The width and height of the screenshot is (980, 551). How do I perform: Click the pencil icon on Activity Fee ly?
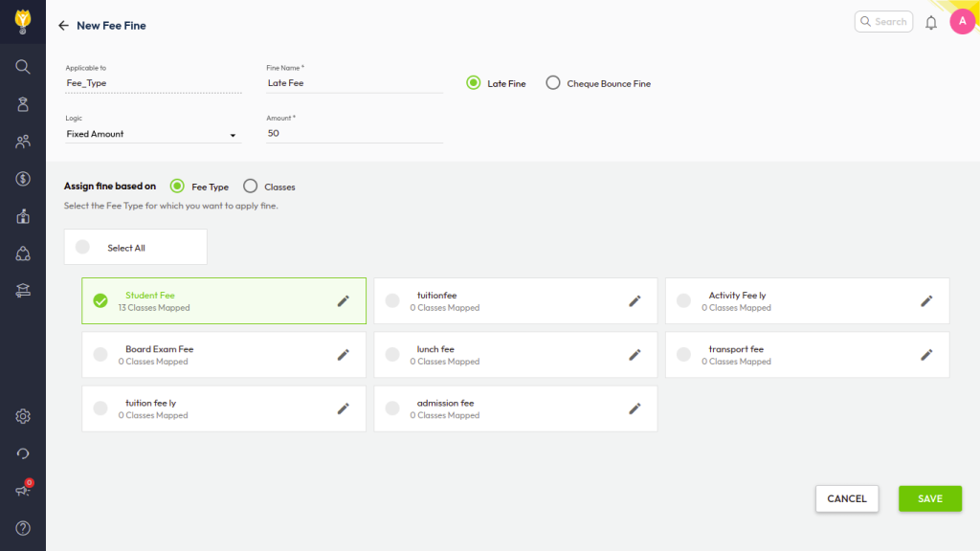pyautogui.click(x=926, y=301)
